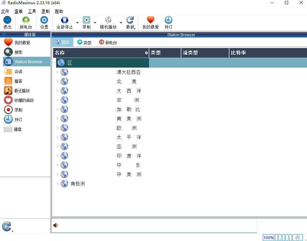Screen dimensions: 307x241
Task: Select the 太平洋 row
Action: pos(179,137)
